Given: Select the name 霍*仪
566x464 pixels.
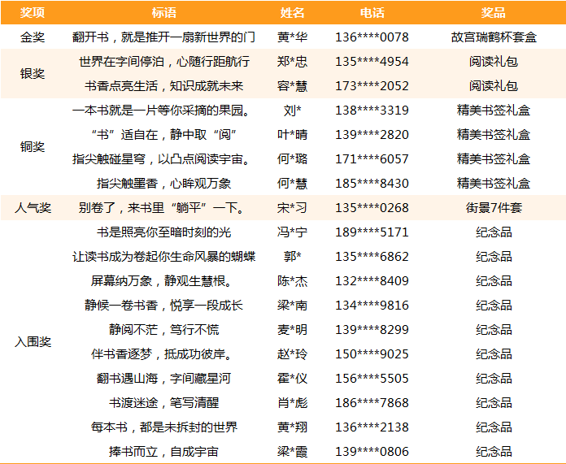Looking at the screenshot, I should (293, 379).
